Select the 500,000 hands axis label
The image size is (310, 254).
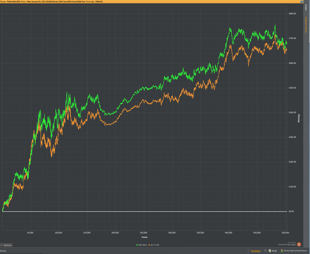point(285,233)
